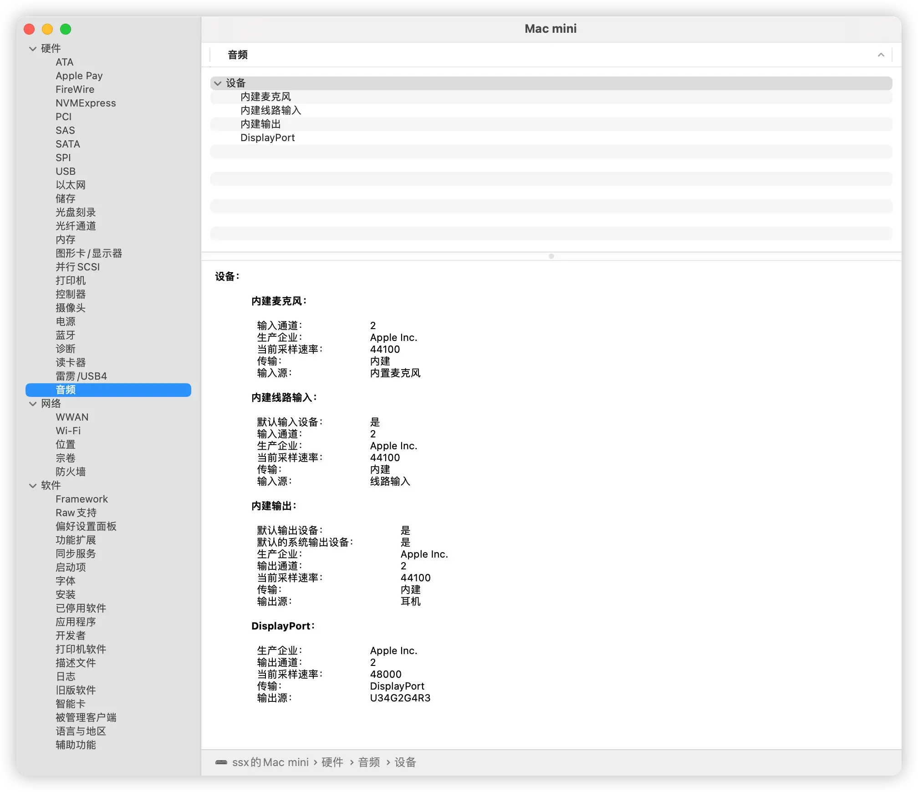
Task: Collapse the 设备 row disclosure triangle
Action: pyautogui.click(x=218, y=83)
